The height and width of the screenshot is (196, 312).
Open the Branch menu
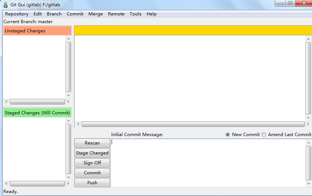(x=54, y=14)
